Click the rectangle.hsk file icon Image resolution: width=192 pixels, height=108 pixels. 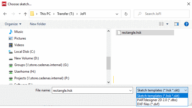click(x=119, y=33)
